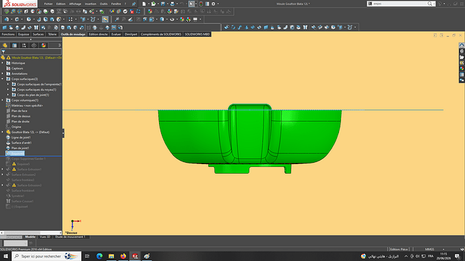Open the Edition menu
Screen dimensions: 465x261
(61, 4)
